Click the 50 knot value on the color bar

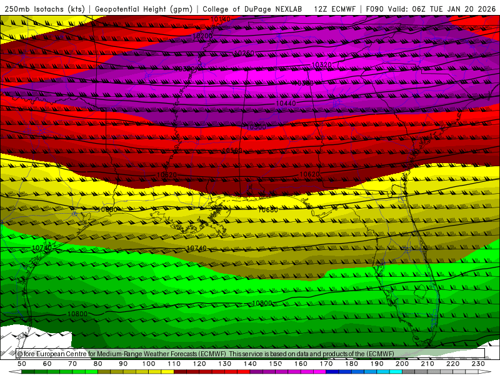[x=22, y=364]
